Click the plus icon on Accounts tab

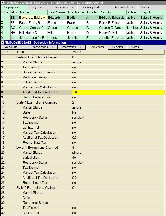tap(23, 47)
